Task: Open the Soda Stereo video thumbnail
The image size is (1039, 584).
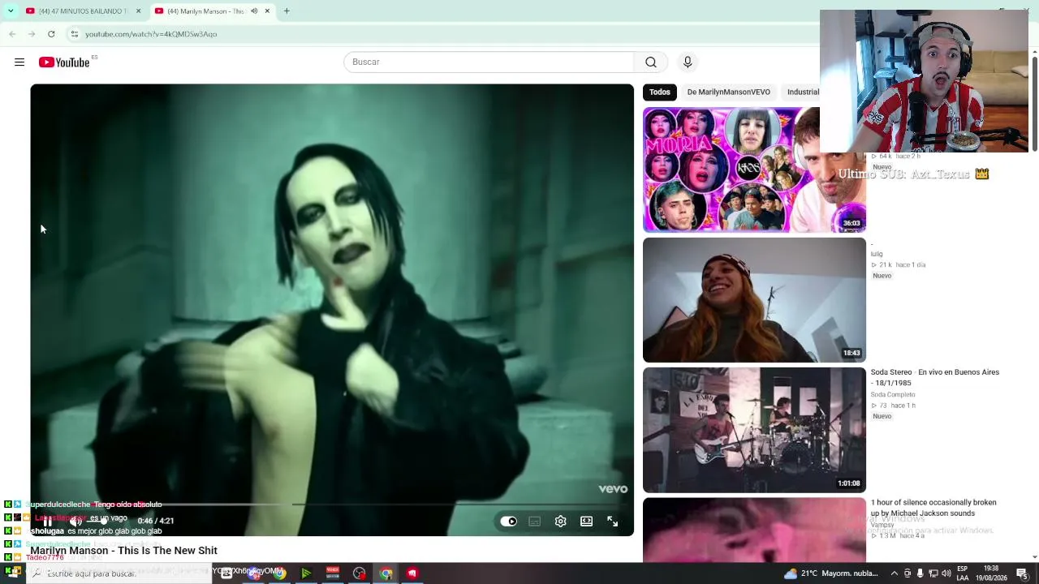Action: click(x=754, y=430)
